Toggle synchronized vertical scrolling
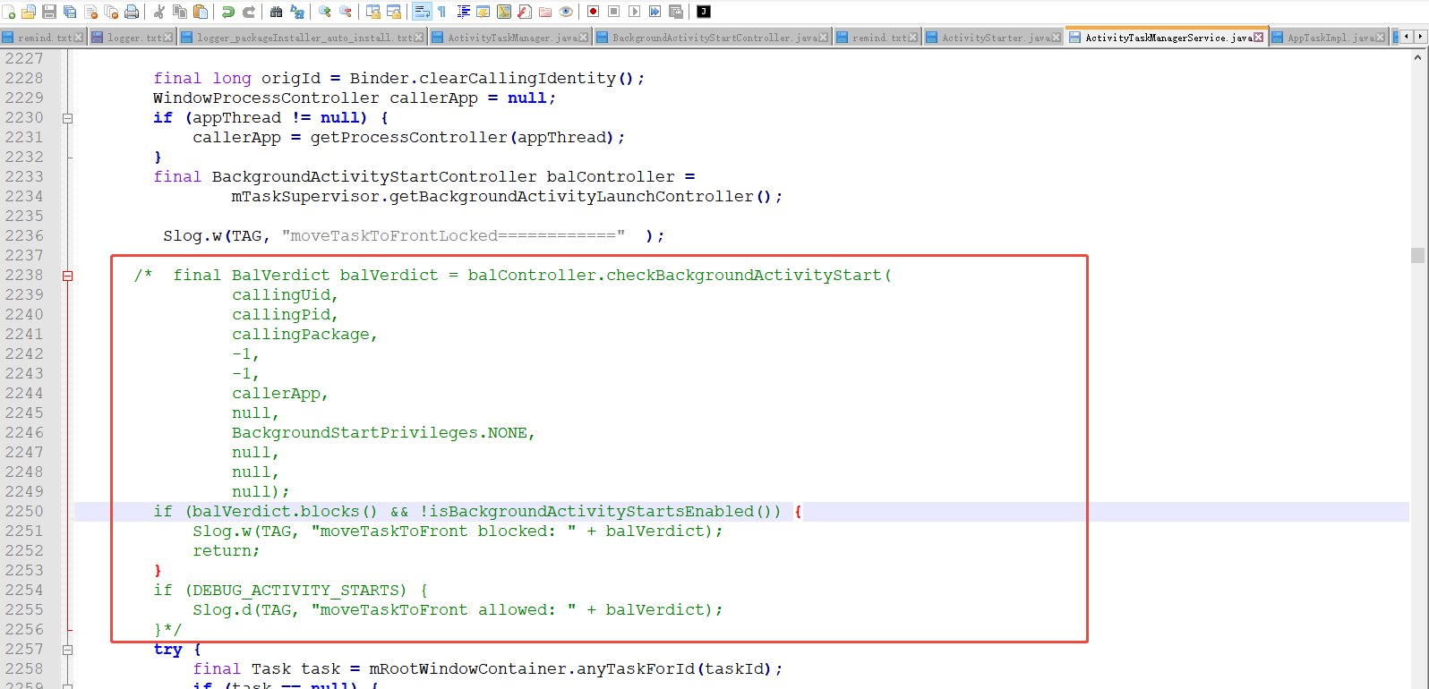Screen dimensions: 1429x689 pos(372,12)
